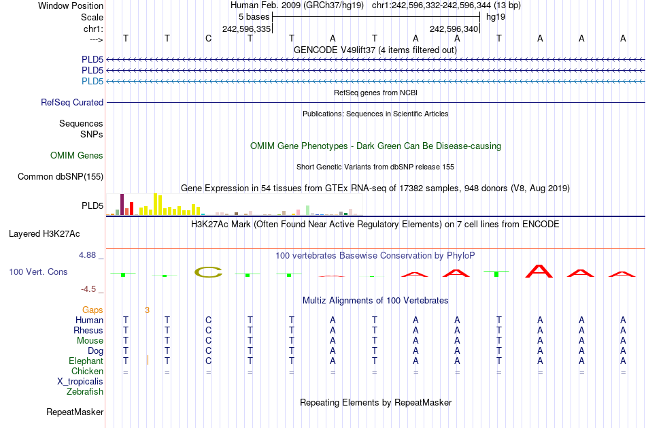Screen dimensions: 646x428
Task: Open Short Genetic Variants from dbSNP release 155
Action: pos(375,167)
